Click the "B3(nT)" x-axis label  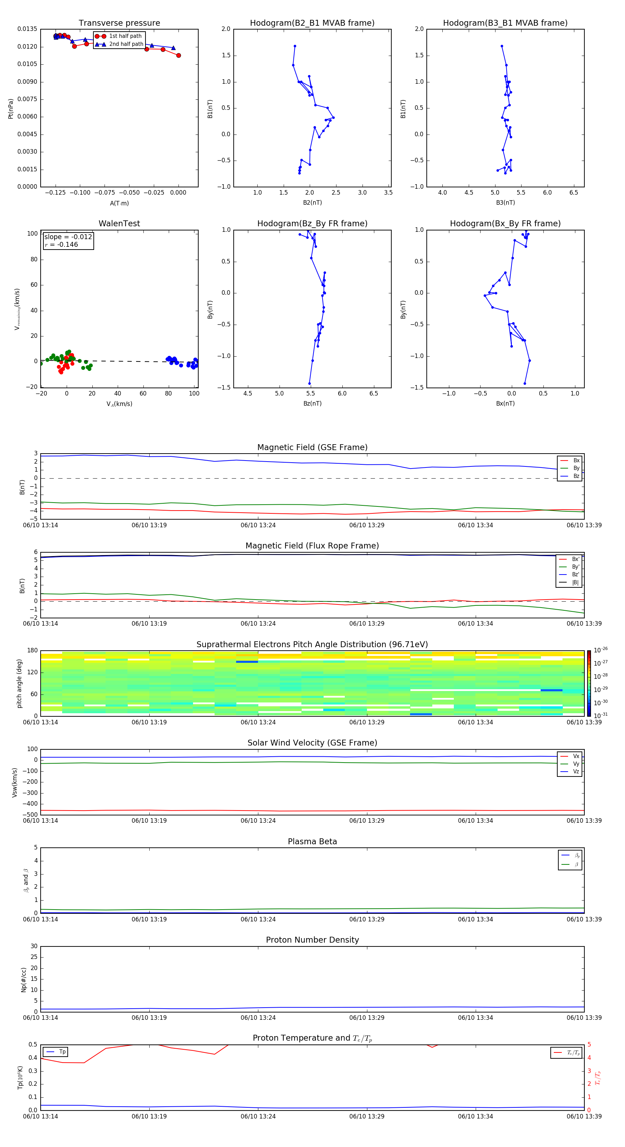tap(505, 203)
